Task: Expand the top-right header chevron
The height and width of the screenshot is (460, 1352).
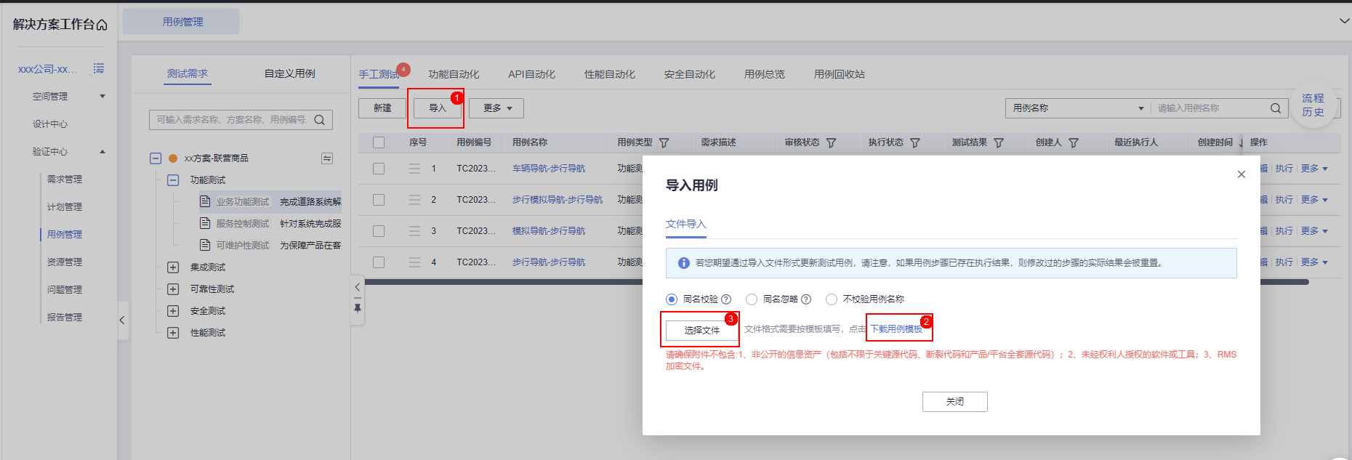Action: point(1344,21)
